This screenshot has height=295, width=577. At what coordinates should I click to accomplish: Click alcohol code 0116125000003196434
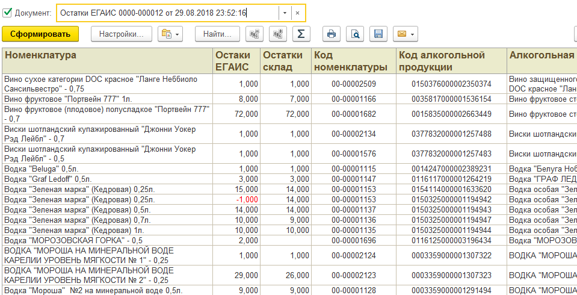pos(451,241)
